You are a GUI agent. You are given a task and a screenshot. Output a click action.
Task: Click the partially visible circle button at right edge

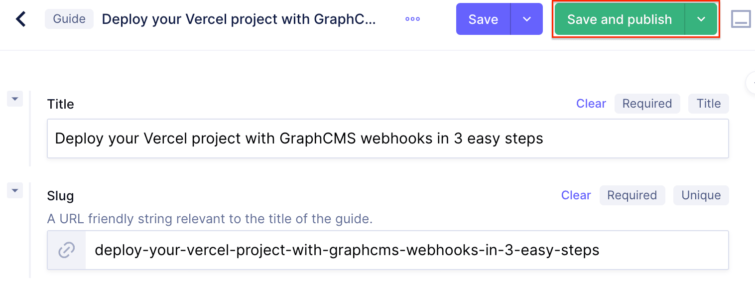(x=751, y=83)
